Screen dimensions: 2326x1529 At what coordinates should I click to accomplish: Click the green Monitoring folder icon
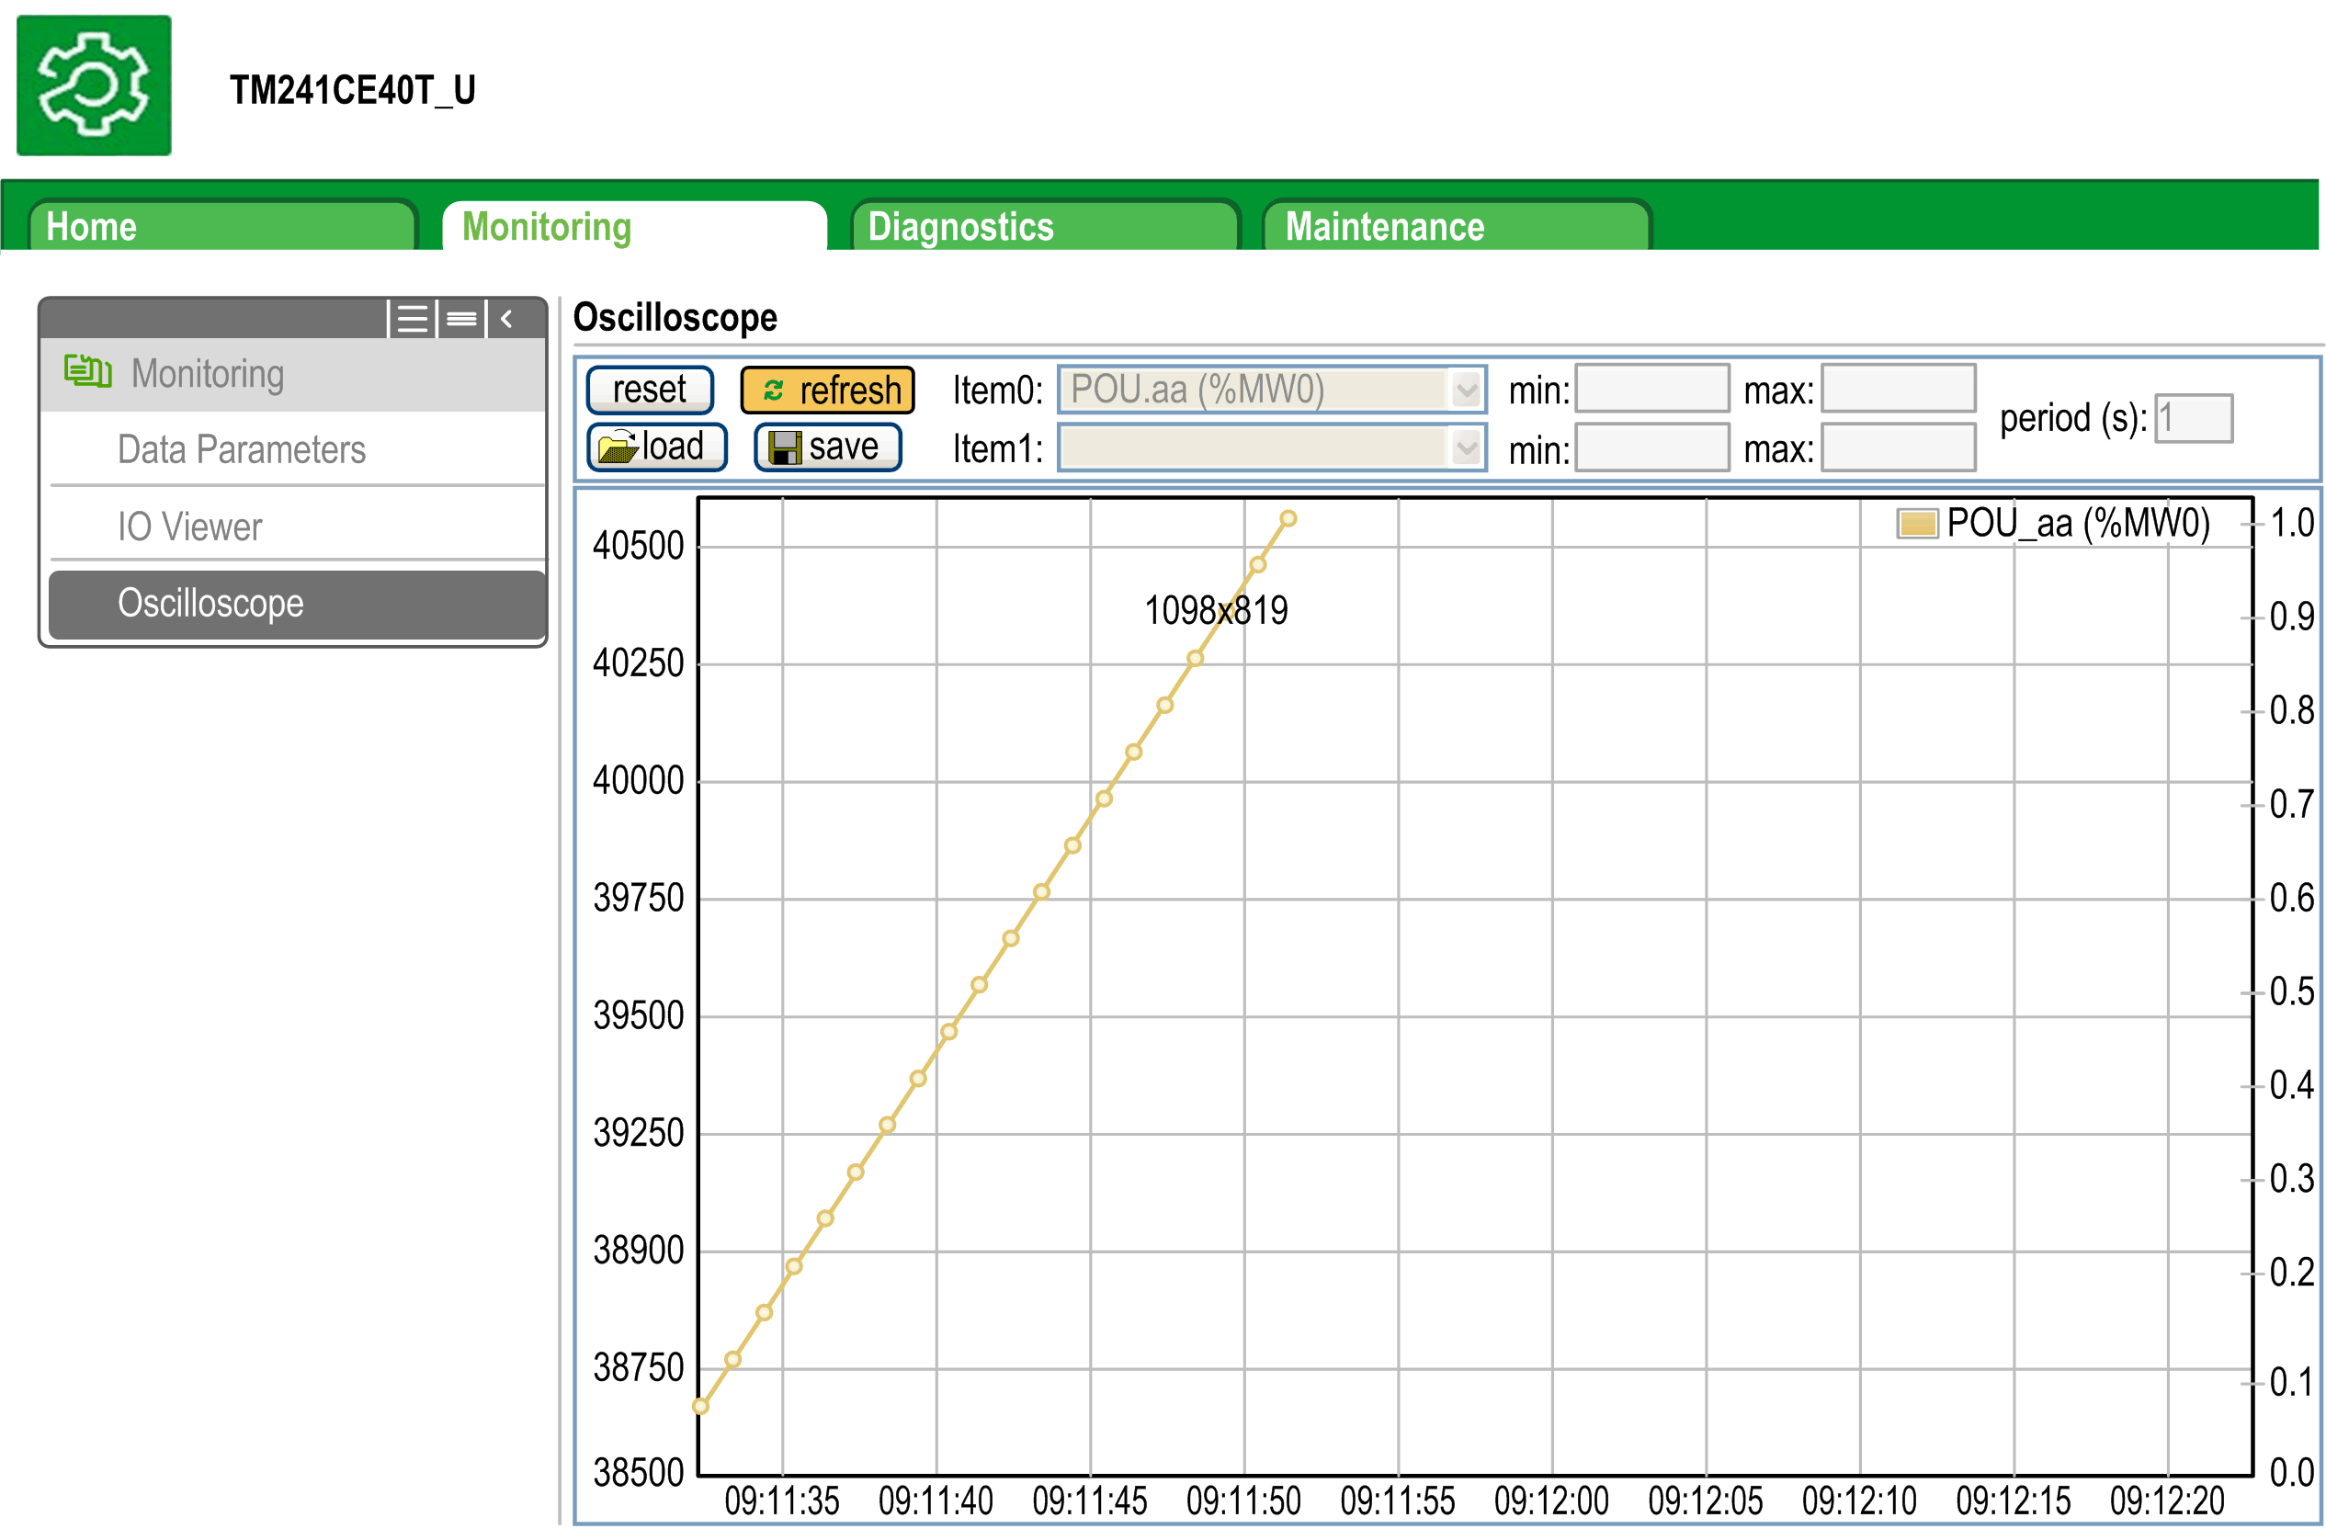tap(87, 372)
